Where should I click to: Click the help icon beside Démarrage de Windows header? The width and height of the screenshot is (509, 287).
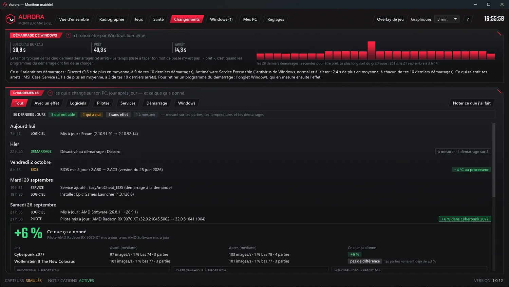69,35
